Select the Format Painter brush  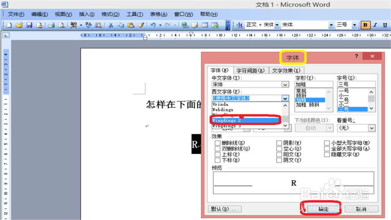coord(141,25)
